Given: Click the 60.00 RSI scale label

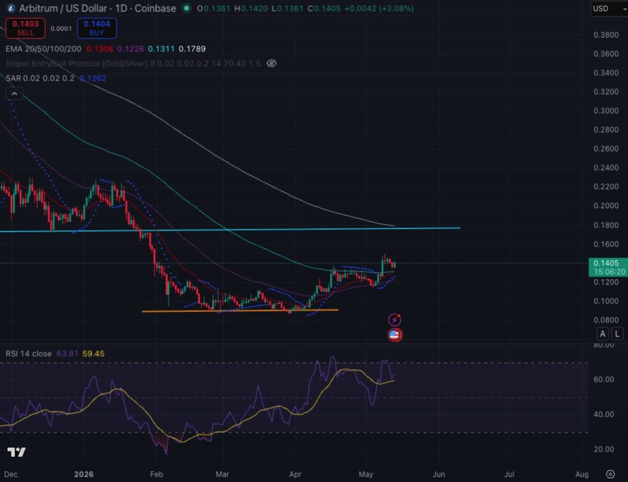Looking at the screenshot, I should (x=604, y=379).
